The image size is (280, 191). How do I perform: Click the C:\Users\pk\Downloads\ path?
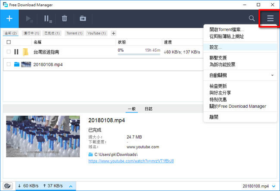pos(116,154)
